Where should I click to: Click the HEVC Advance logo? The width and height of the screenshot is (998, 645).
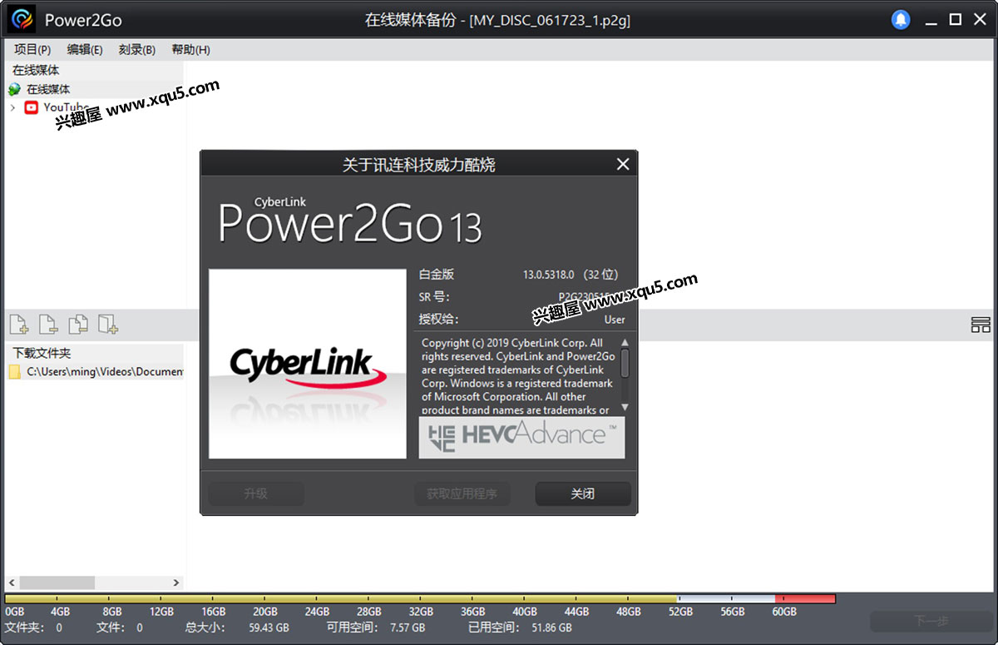point(521,437)
